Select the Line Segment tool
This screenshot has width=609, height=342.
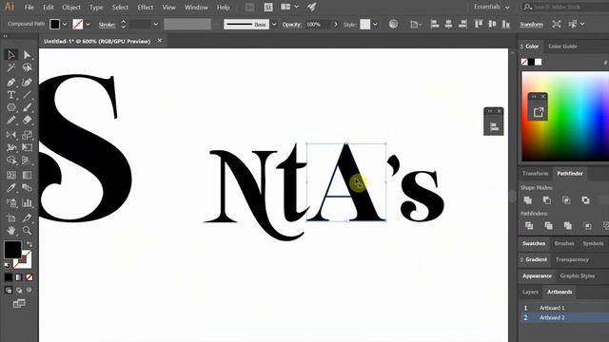pyautogui.click(x=27, y=95)
